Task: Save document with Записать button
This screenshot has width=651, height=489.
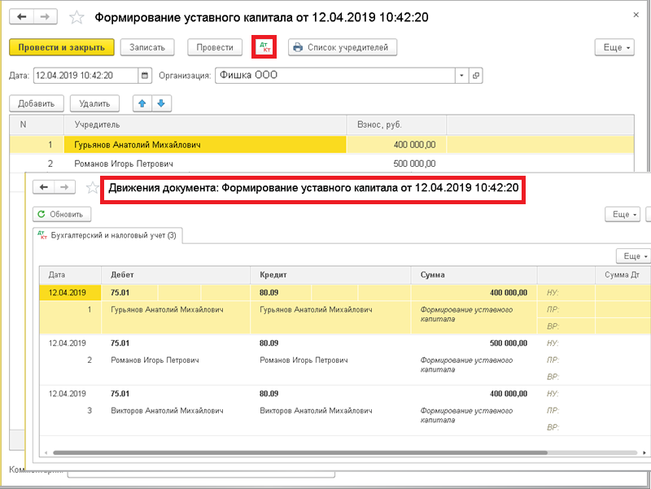Action: tap(147, 47)
